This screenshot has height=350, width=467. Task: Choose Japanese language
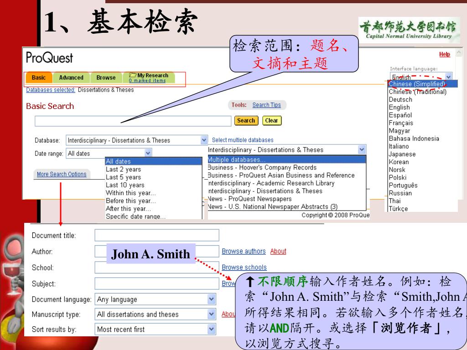402,154
